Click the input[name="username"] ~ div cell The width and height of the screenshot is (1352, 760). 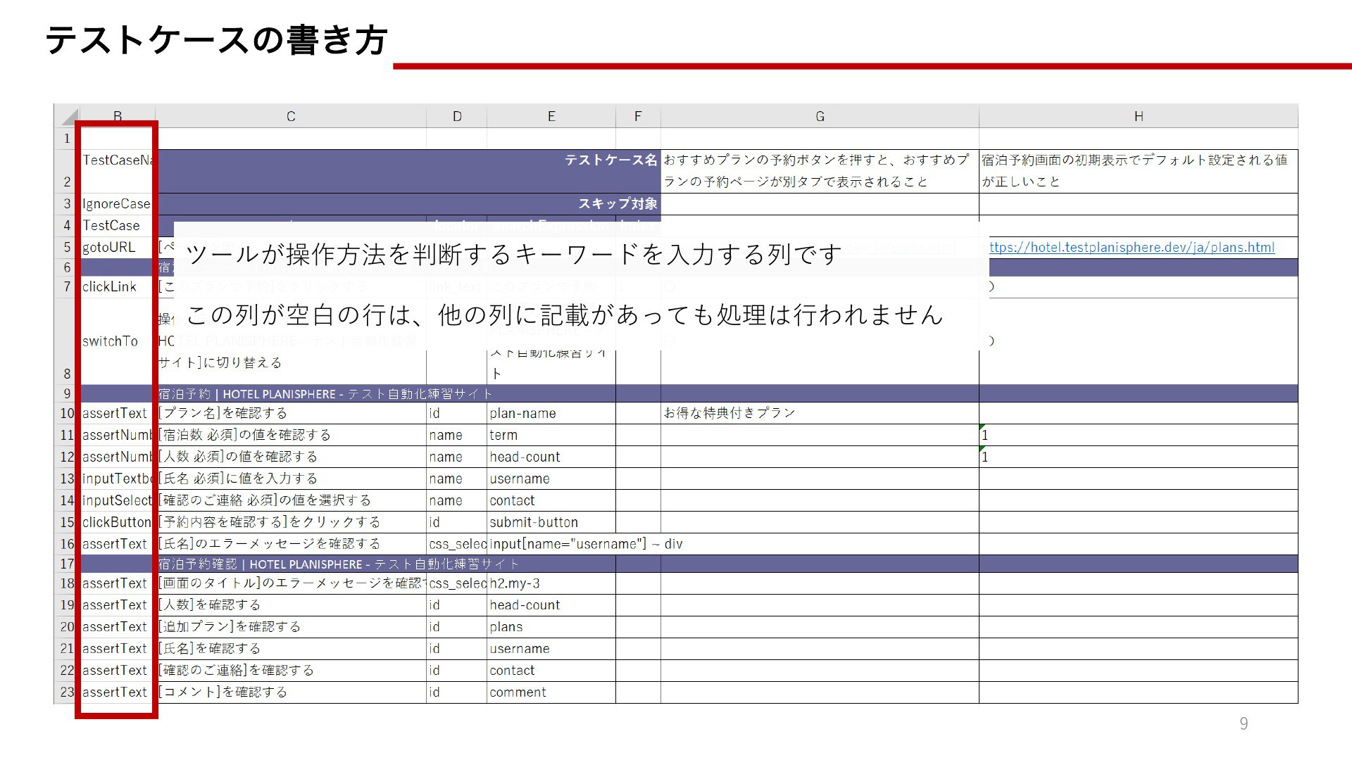(586, 544)
